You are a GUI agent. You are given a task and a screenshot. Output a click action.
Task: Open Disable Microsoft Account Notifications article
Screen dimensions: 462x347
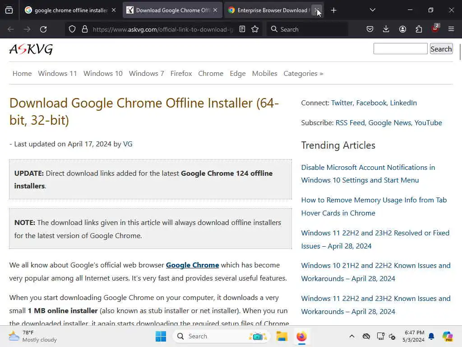click(368, 174)
